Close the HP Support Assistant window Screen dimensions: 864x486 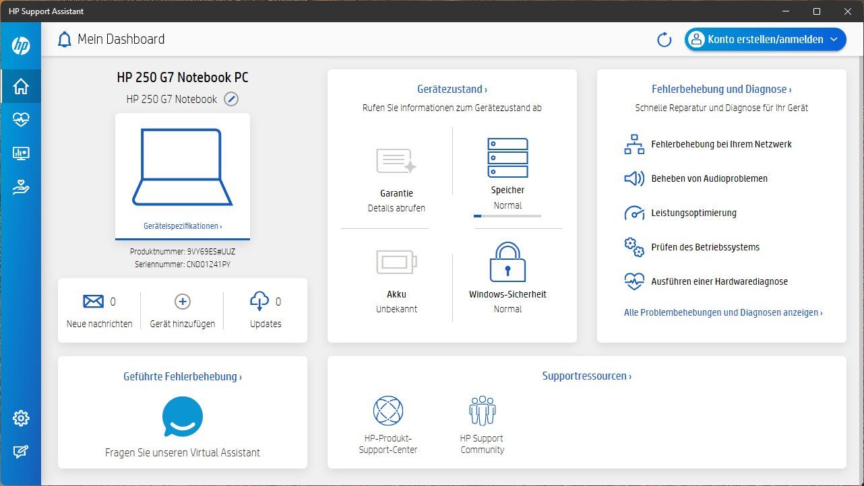coord(847,11)
